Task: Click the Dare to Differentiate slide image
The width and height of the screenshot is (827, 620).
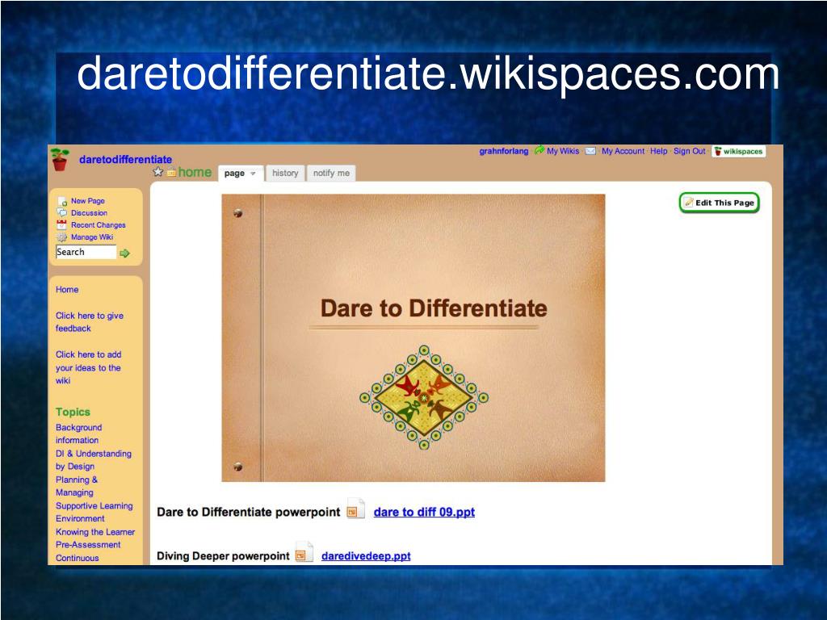Action: pos(413,338)
